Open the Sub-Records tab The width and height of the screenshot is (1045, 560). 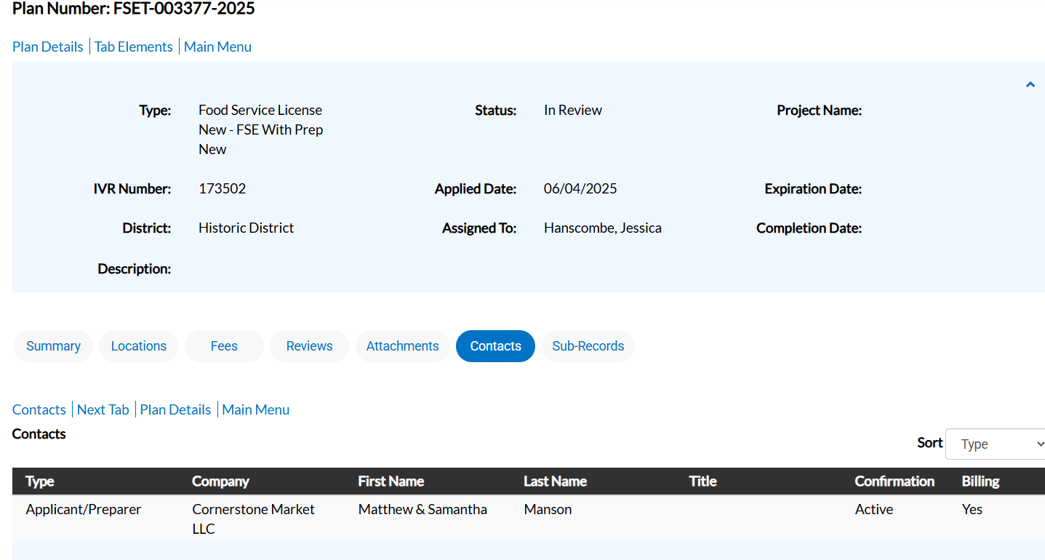pyautogui.click(x=588, y=346)
